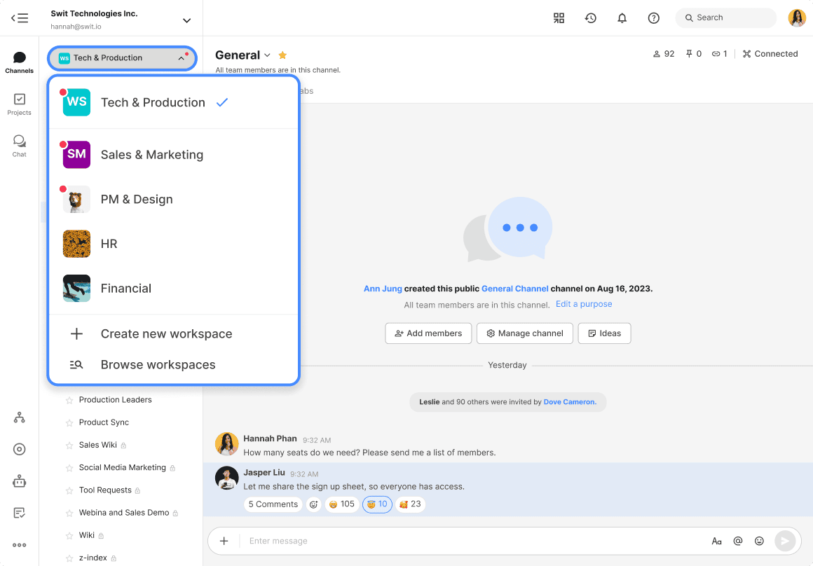Open the Channels section in left rail
The height and width of the screenshot is (566, 813).
click(19, 63)
